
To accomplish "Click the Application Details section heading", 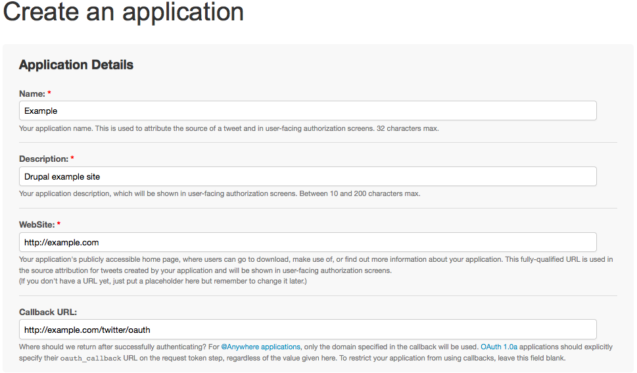I will click(76, 64).
